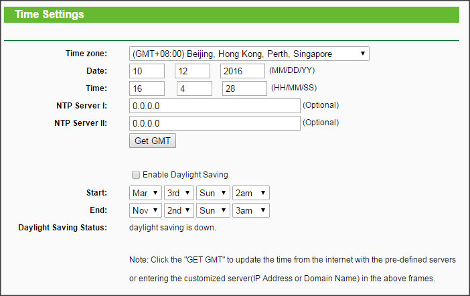Open the Start time dropdown showing 2am
The image size is (470, 296).
(x=251, y=193)
